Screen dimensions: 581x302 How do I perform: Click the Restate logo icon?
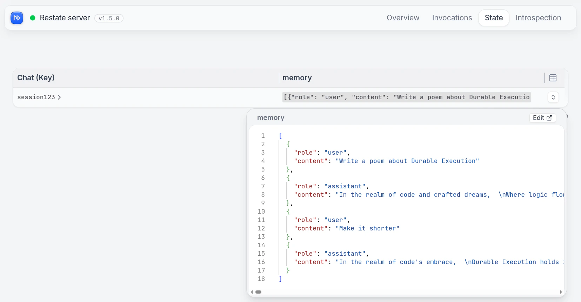(17, 18)
